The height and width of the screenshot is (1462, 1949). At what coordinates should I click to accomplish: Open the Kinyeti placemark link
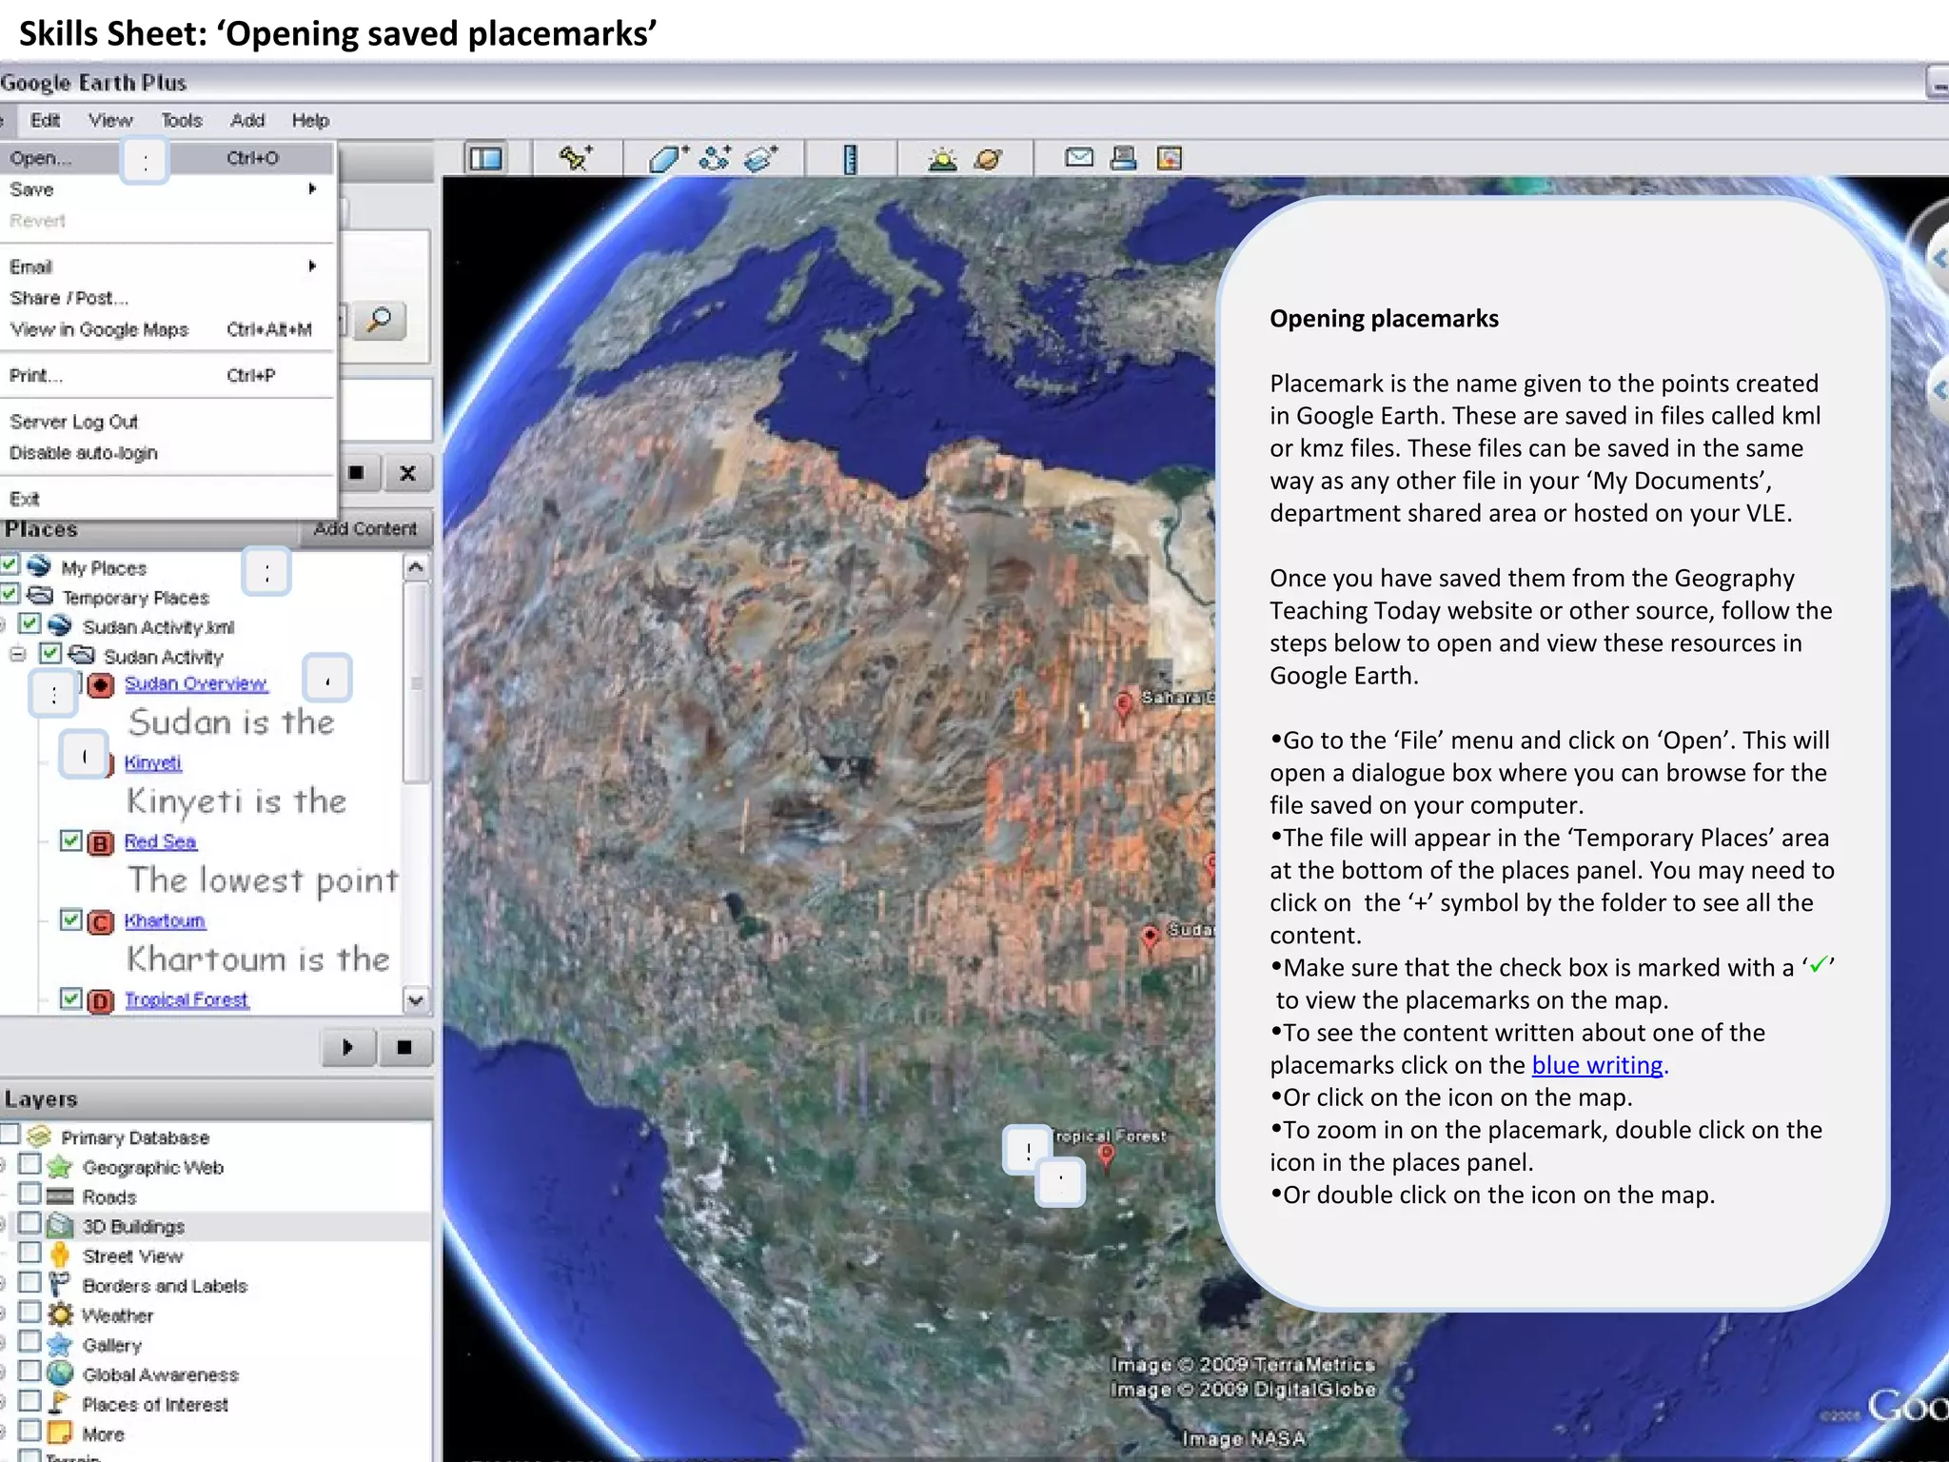point(152,762)
